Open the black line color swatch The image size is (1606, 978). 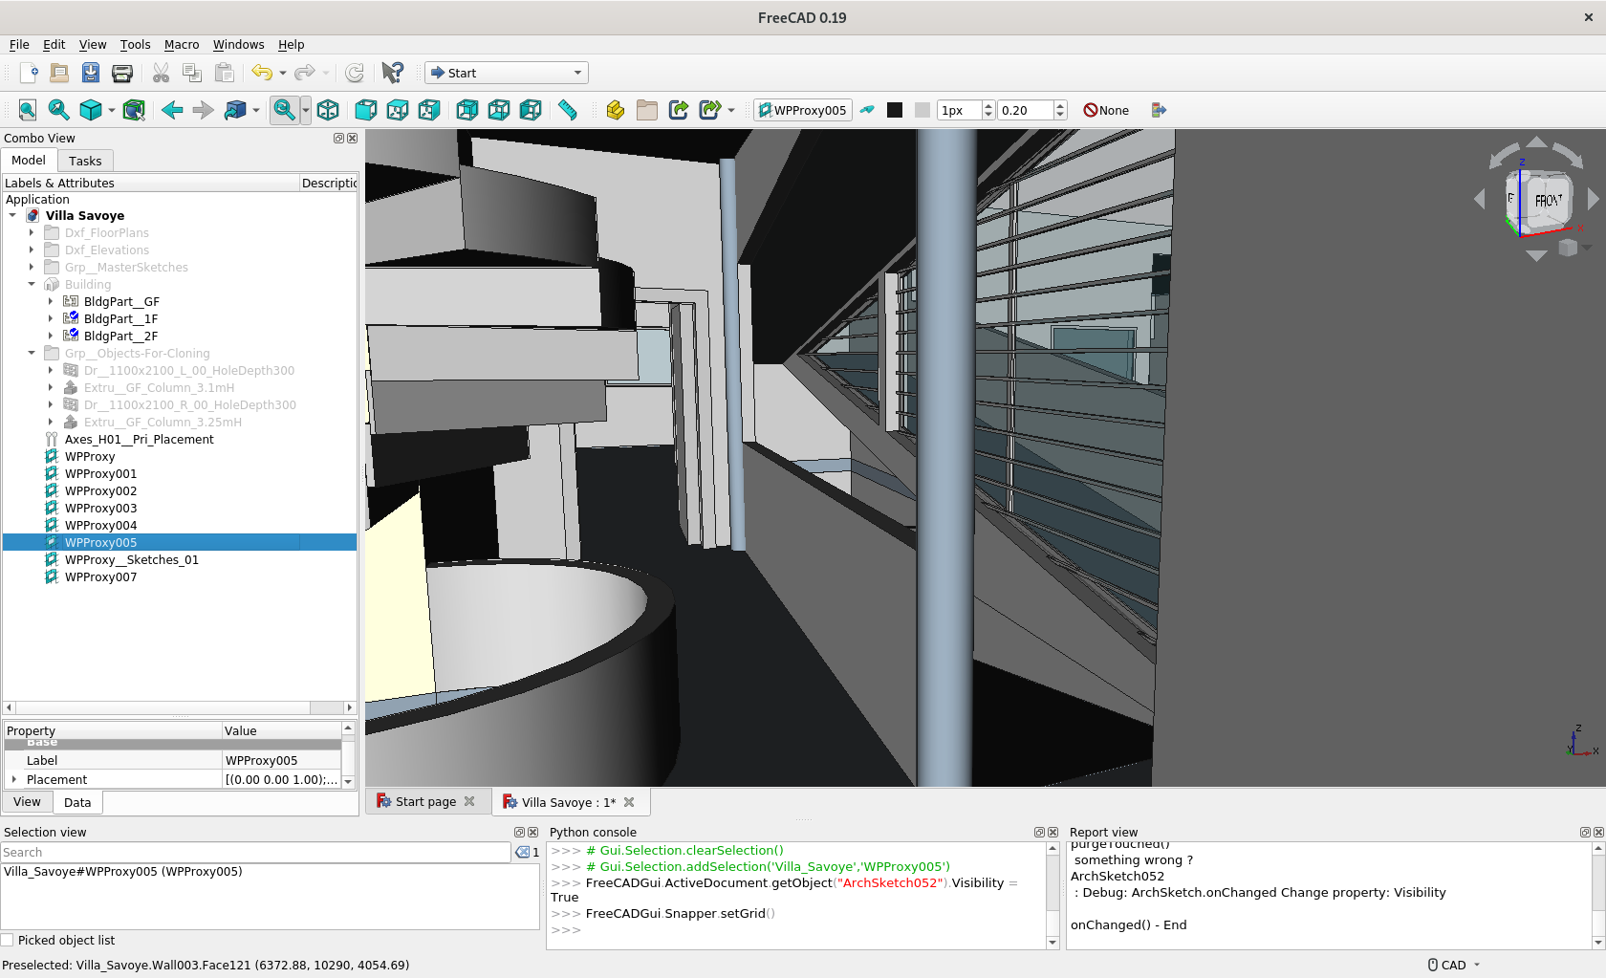[x=895, y=110]
